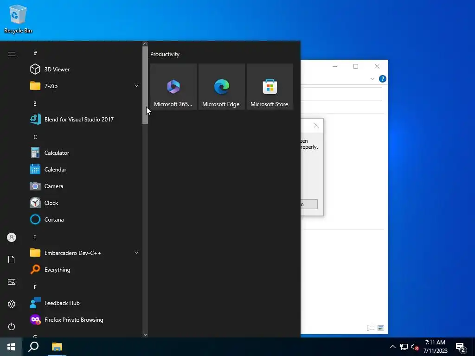Image resolution: width=475 pixels, height=356 pixels.
Task: Launch Feedback Hub
Action: tap(85, 303)
